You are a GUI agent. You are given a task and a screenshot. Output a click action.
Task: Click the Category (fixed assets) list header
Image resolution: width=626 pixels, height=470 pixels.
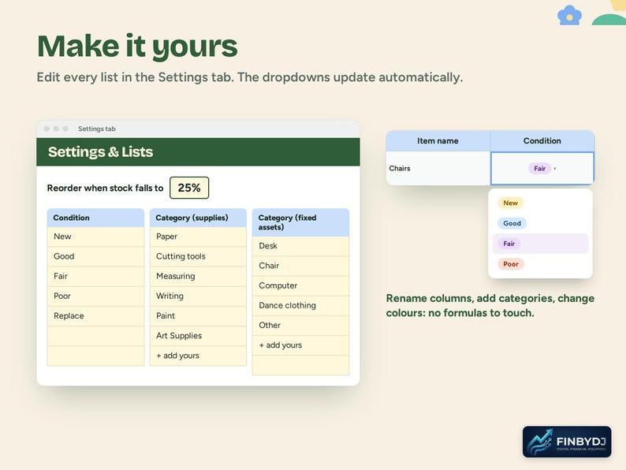point(300,222)
